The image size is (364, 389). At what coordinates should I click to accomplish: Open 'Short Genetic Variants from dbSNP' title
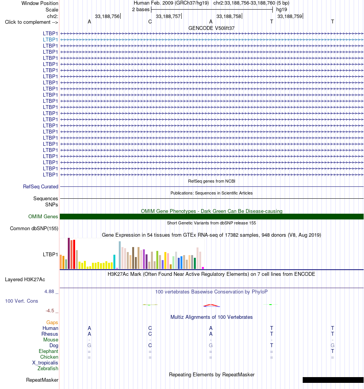[212, 223]
